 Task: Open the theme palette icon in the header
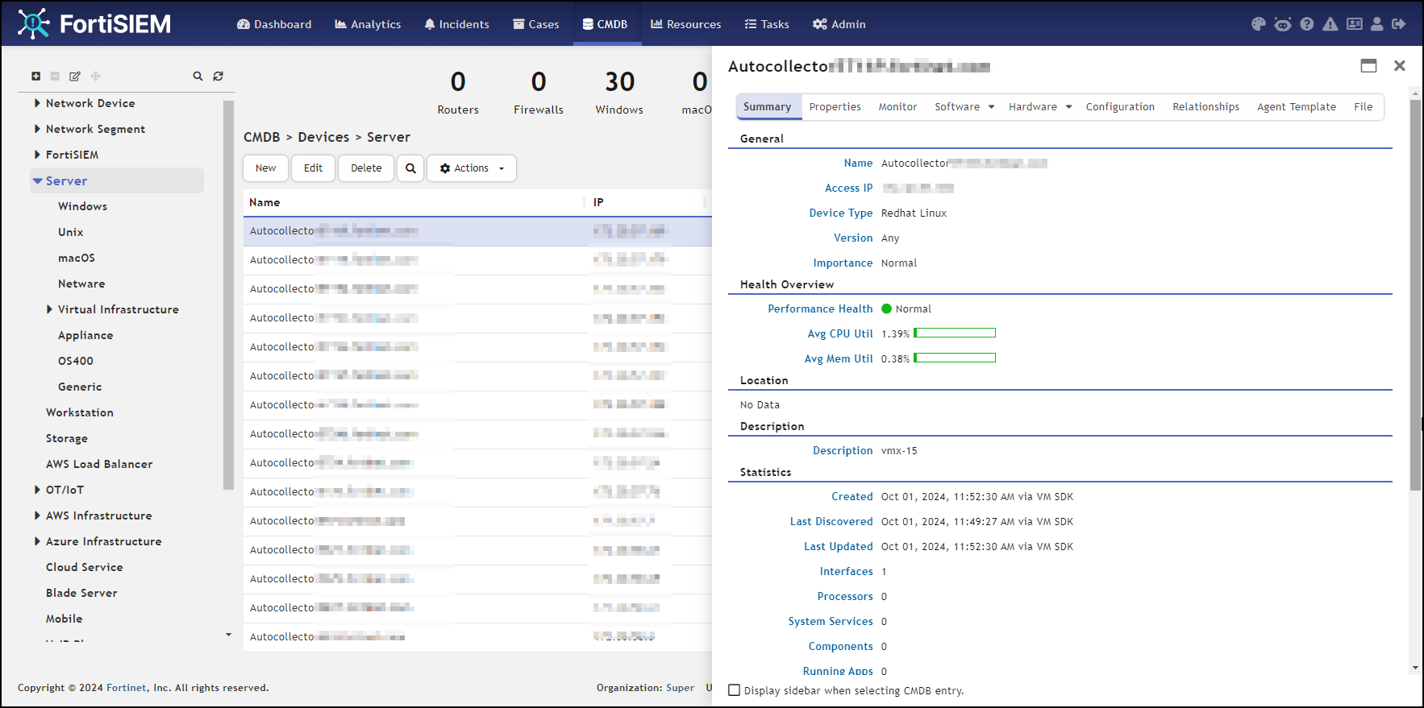click(x=1258, y=24)
